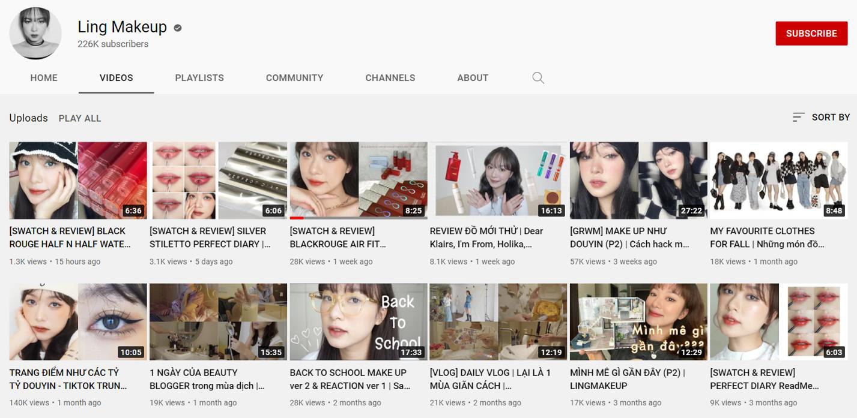The width and height of the screenshot is (857, 418).
Task: Open the About tab
Action: pos(473,78)
